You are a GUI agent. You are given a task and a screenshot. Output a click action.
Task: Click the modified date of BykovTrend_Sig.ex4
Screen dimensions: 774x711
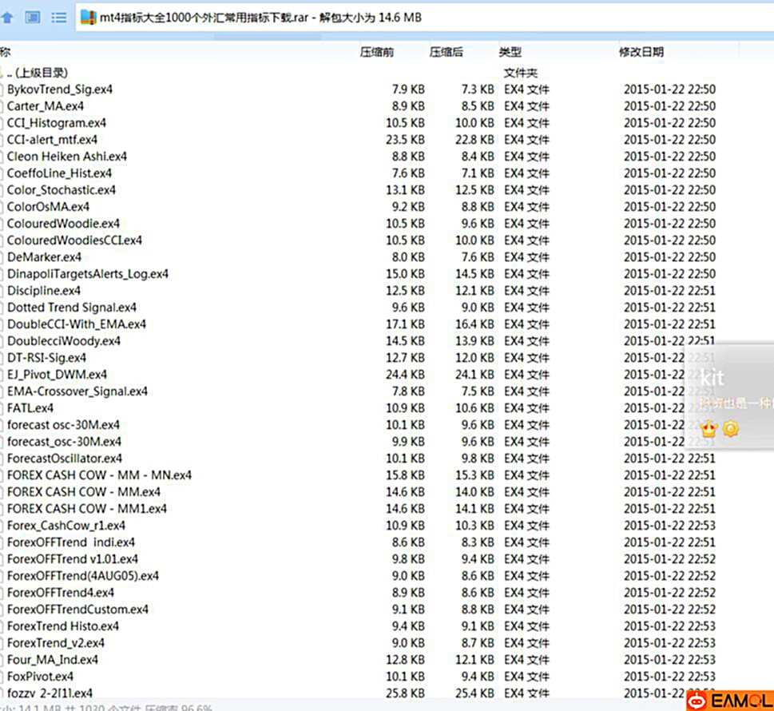[x=669, y=89]
